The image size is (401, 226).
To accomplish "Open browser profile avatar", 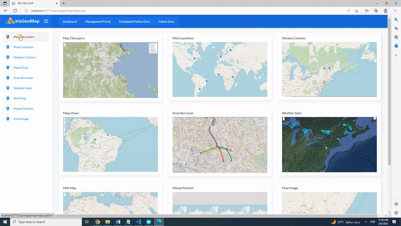I will click(385, 11).
